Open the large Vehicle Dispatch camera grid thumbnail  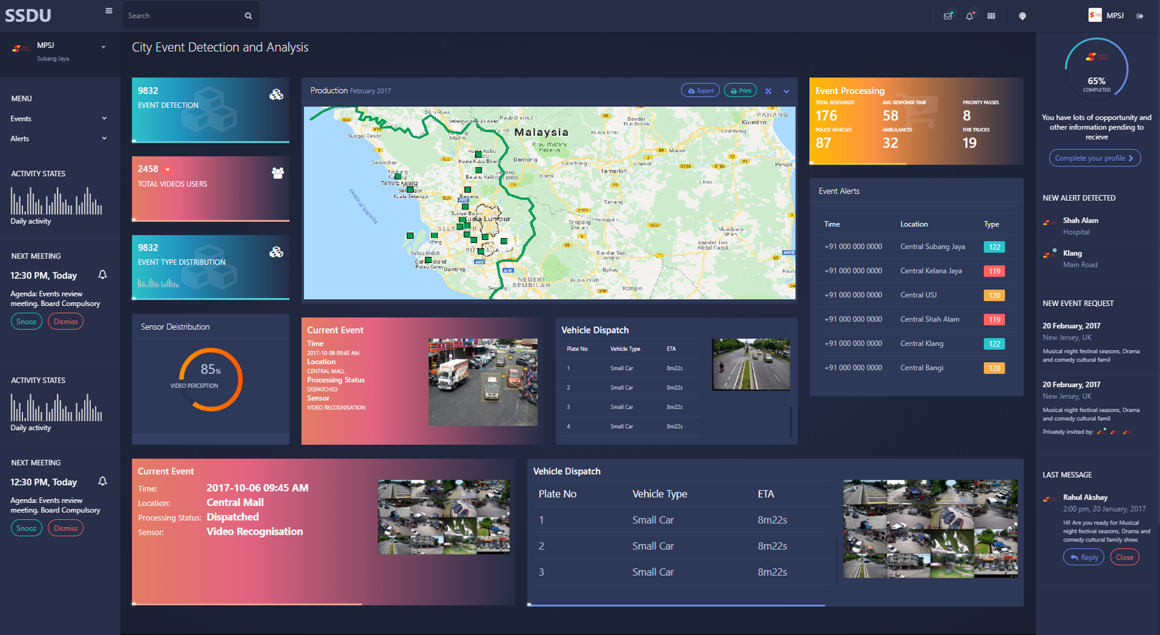tap(930, 528)
